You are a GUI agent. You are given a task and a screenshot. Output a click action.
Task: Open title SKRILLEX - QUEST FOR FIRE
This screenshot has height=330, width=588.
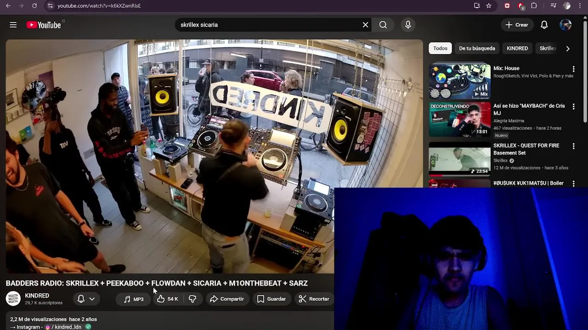(x=526, y=149)
